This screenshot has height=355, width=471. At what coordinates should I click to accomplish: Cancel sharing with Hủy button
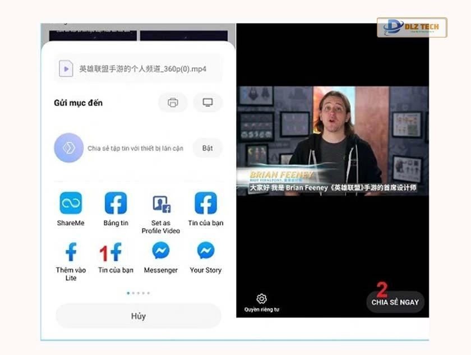138,316
